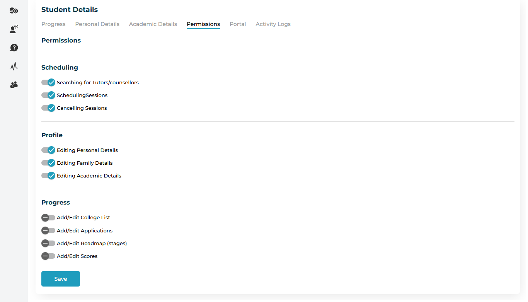The image size is (528, 302).
Task: Turn off the SchedulingSessions permission
Action: point(48,95)
